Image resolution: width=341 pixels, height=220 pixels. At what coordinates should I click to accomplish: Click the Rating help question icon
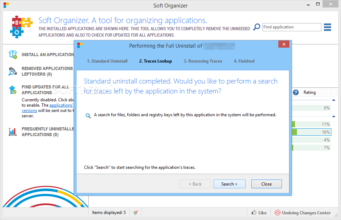pos(296,92)
